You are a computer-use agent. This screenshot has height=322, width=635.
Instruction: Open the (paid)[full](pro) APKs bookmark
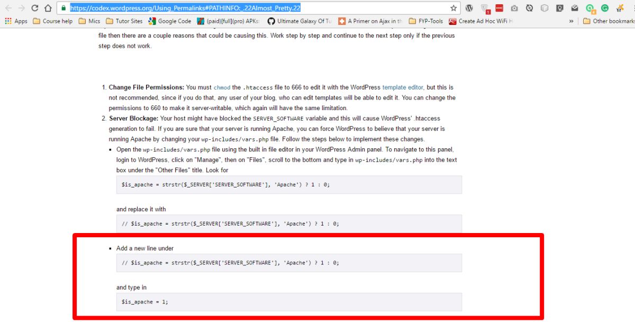(229, 21)
